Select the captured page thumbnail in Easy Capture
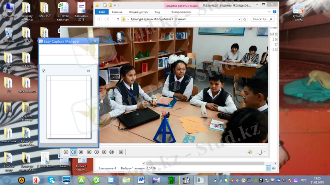The image size is (330, 185). click(68, 107)
